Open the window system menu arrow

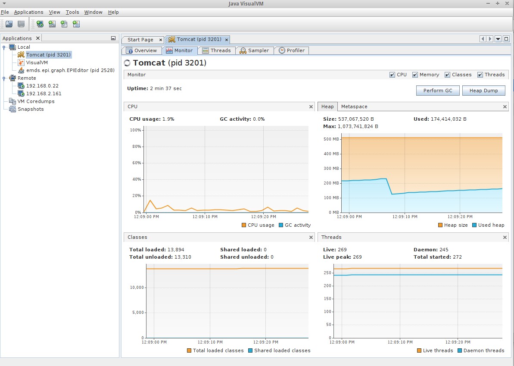tap(4, 3)
